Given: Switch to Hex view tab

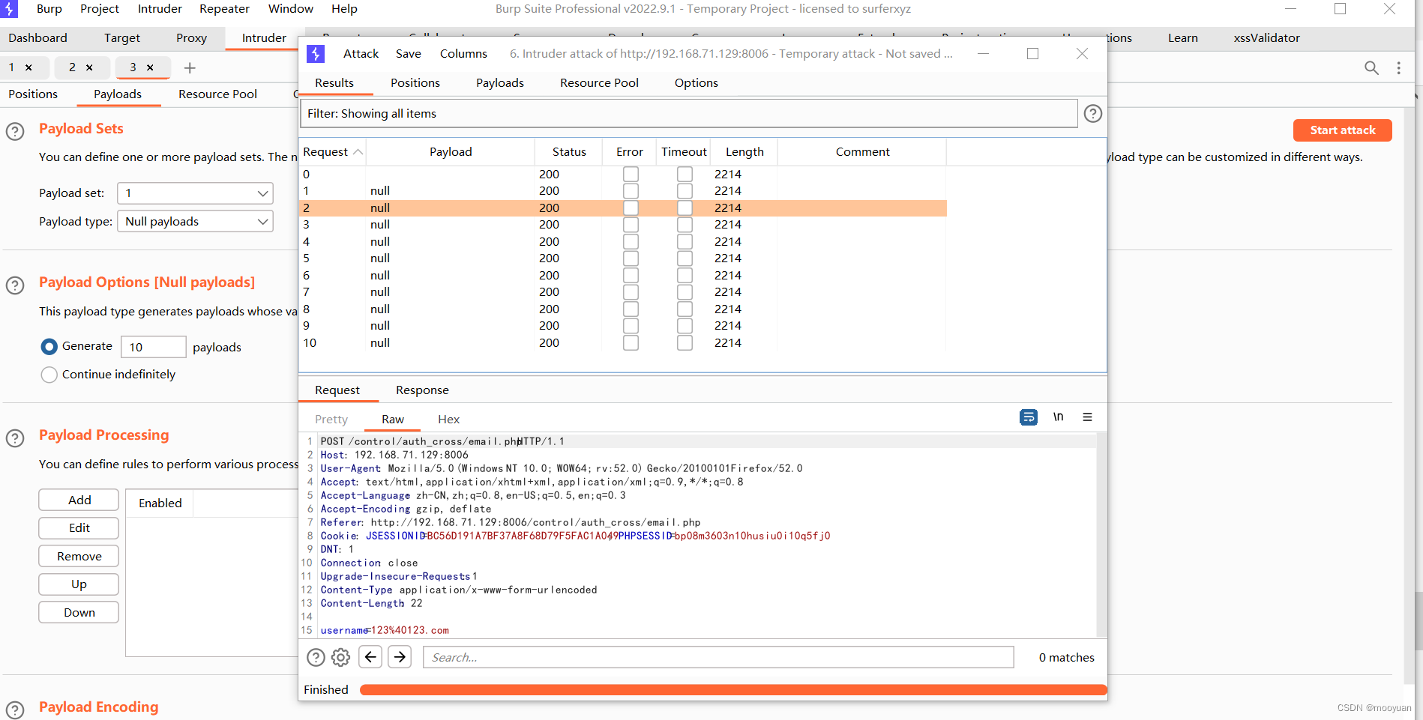Looking at the screenshot, I should click(x=448, y=420).
